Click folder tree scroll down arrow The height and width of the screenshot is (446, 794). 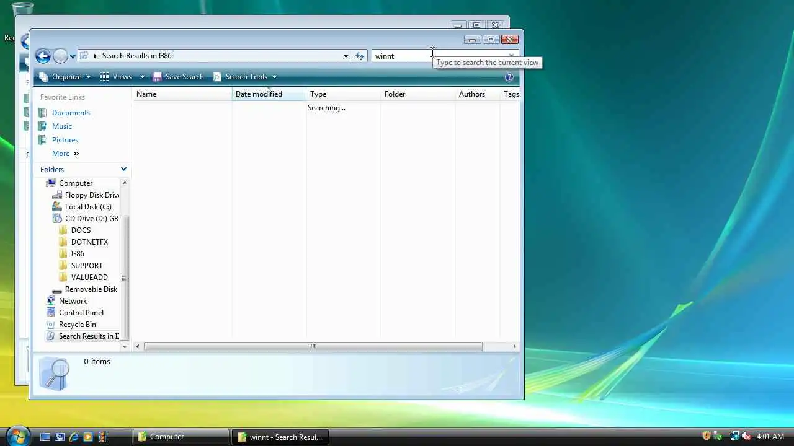click(x=125, y=346)
